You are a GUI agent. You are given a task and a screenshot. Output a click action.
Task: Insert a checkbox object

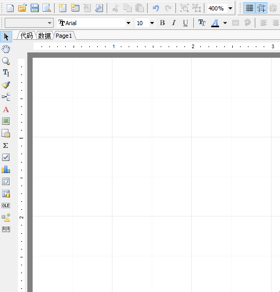(6, 157)
